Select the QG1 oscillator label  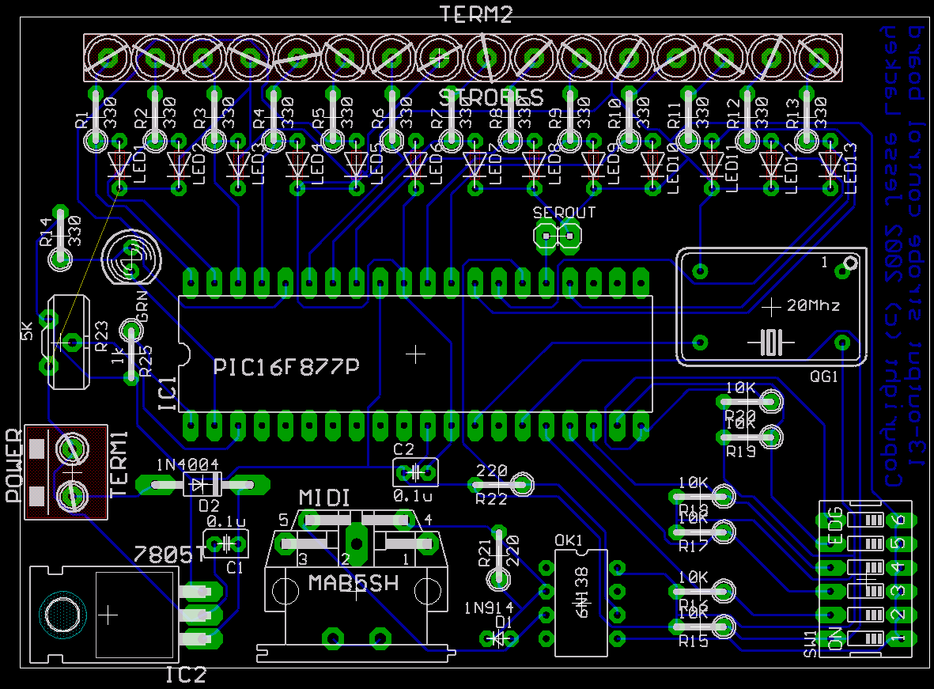click(824, 376)
